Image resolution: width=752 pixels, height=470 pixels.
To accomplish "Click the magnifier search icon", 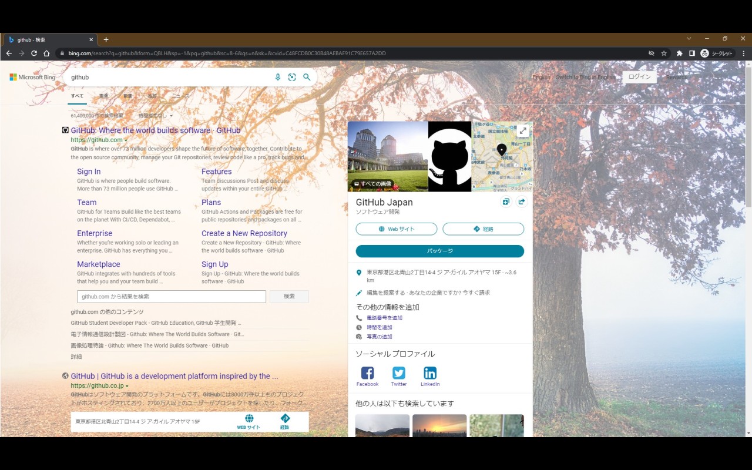I will pyautogui.click(x=306, y=77).
